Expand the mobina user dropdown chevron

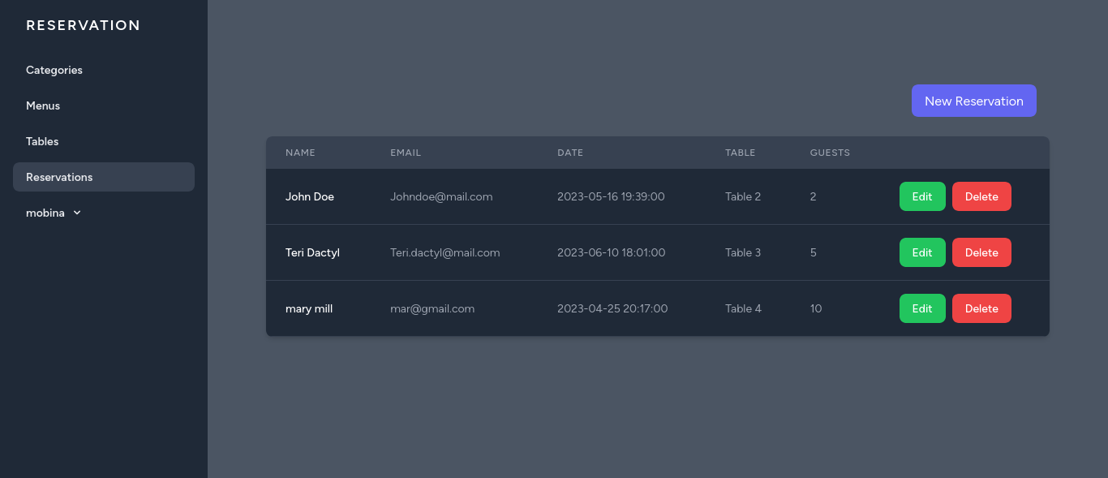click(77, 213)
